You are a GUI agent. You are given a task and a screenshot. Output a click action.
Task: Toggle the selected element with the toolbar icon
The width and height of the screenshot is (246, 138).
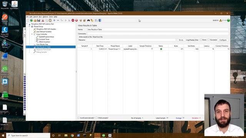pyautogui.click(x=62, y=20)
